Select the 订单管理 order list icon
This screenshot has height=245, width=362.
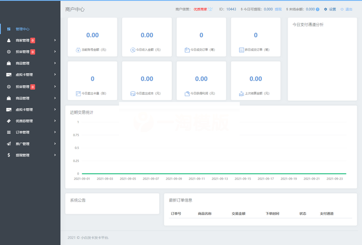click(x=10, y=132)
